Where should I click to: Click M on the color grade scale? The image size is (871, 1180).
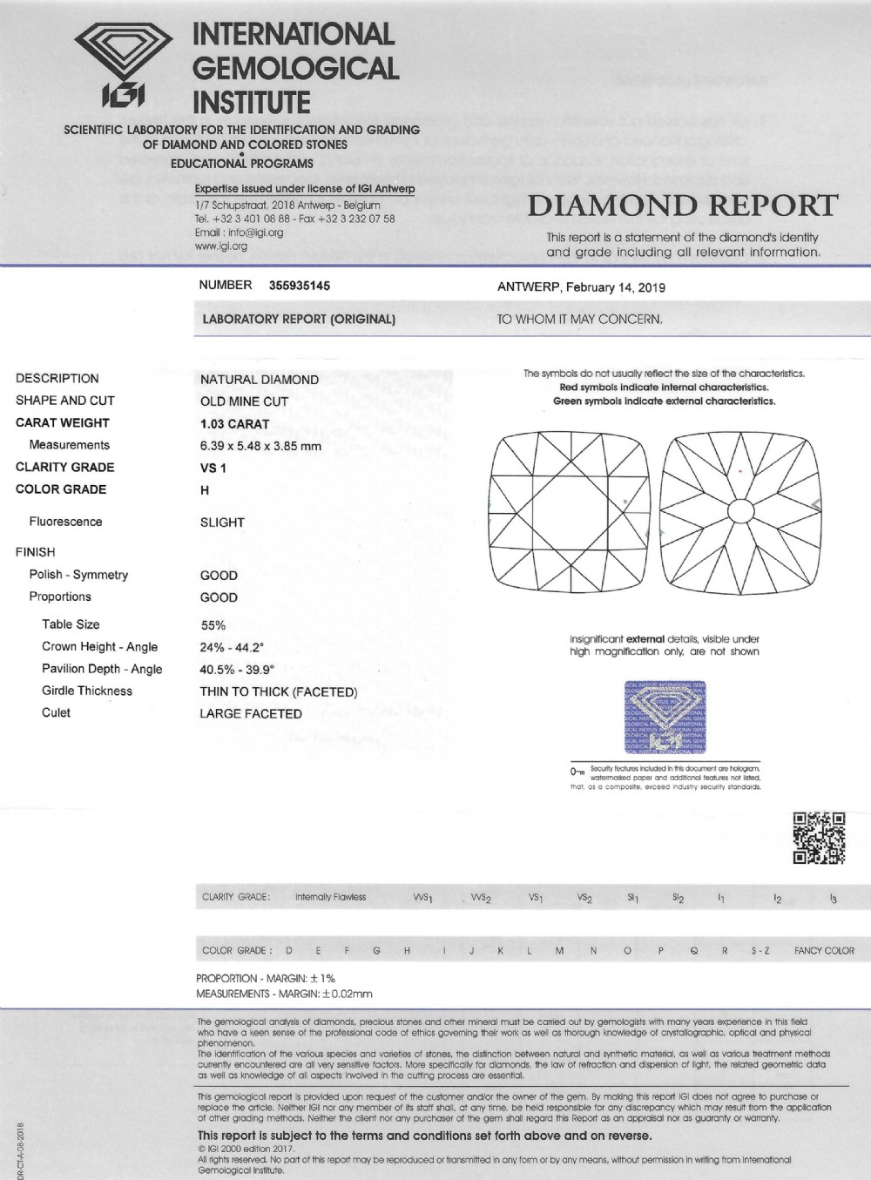[559, 951]
